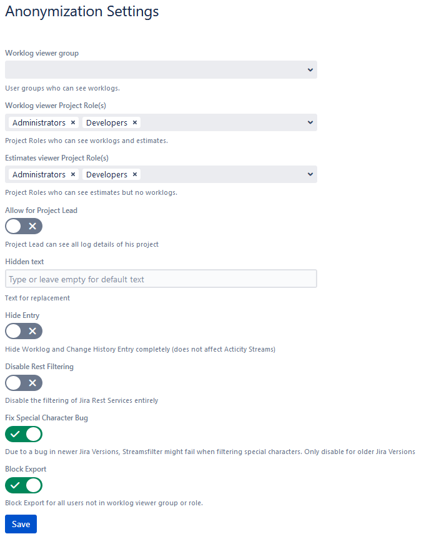
Task: Remove Administrators from Estimates viewer Project Roles
Action: [x=73, y=174]
